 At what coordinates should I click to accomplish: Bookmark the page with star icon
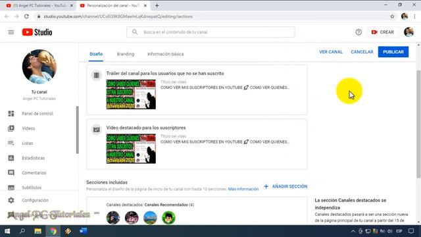392,16
